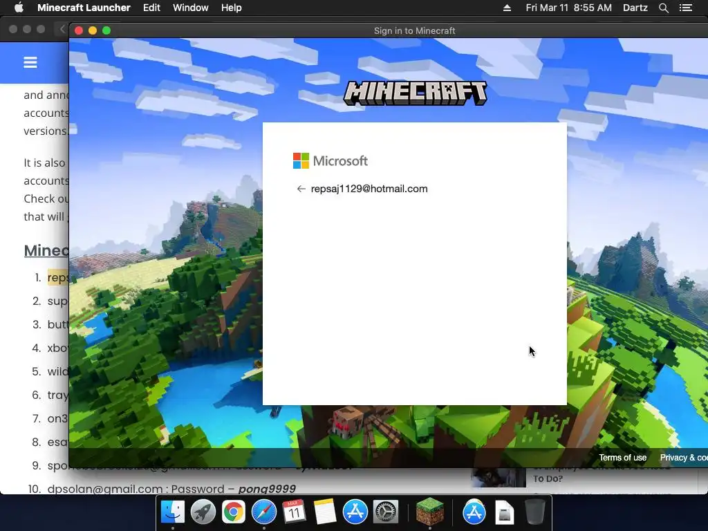
Task: Click the Minecraft logo banner
Action: [415, 93]
